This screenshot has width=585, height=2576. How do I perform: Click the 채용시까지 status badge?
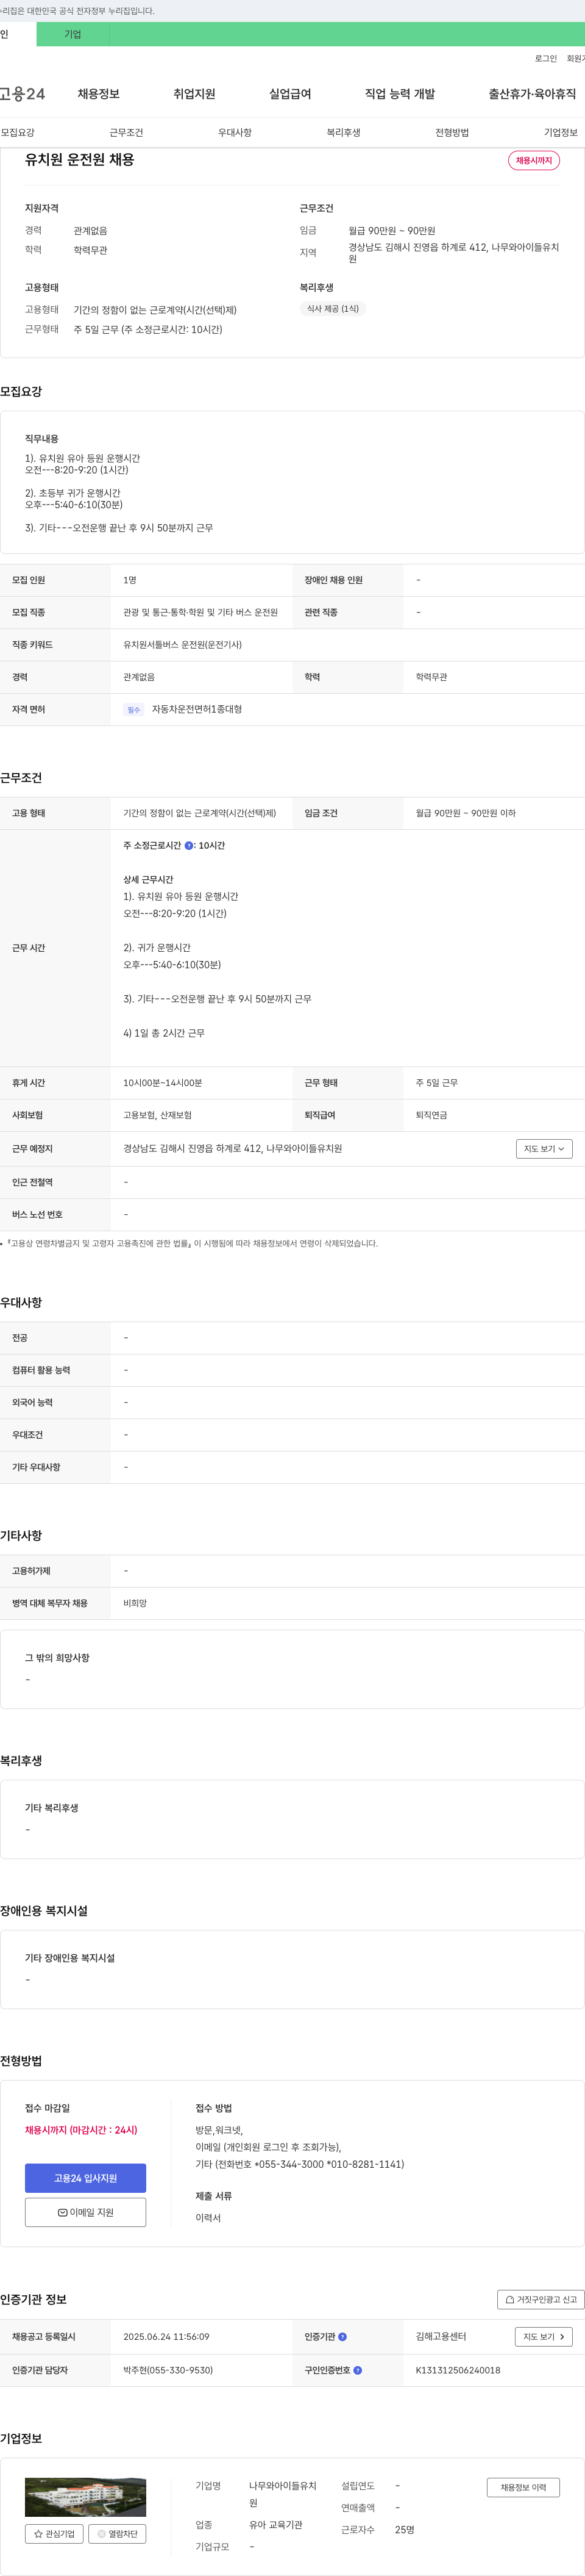pos(534,161)
